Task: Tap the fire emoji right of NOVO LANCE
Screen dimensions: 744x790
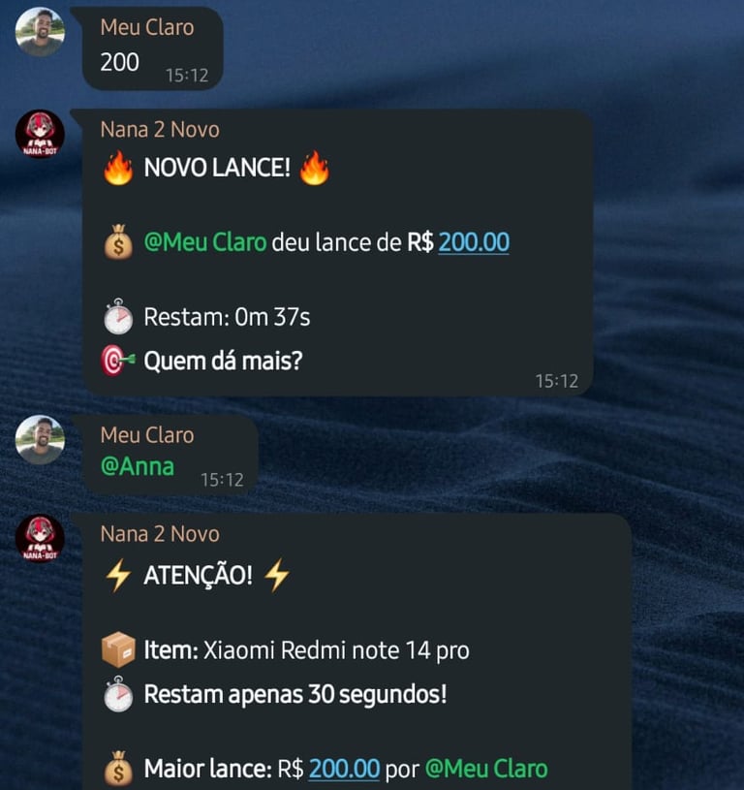Action: click(x=315, y=168)
